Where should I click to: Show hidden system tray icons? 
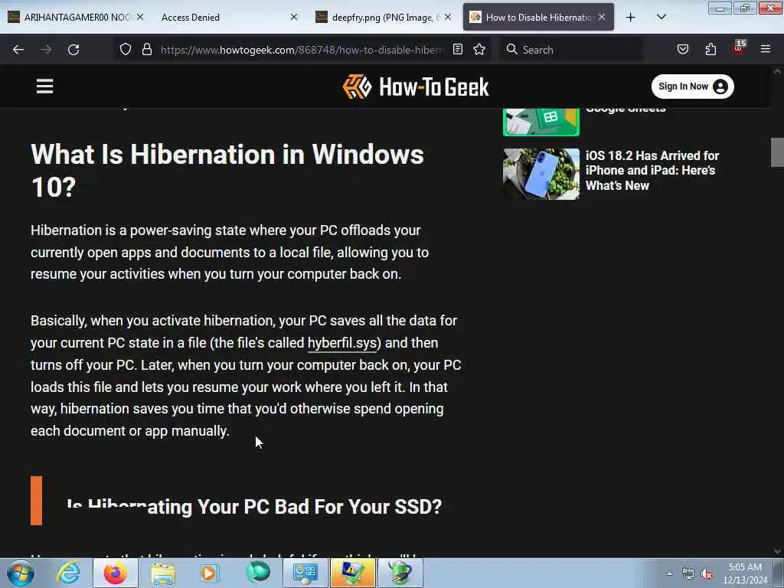click(x=669, y=573)
